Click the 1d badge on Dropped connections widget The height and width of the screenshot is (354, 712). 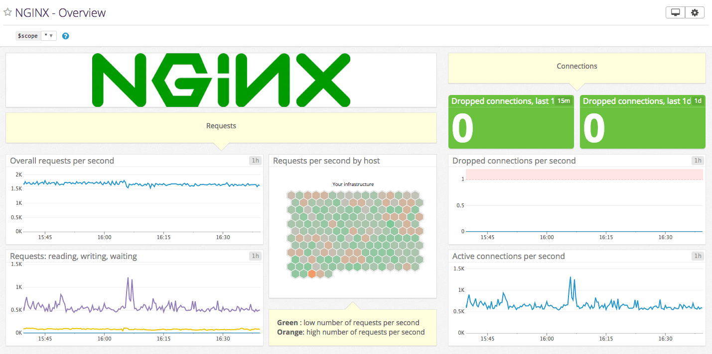[698, 101]
